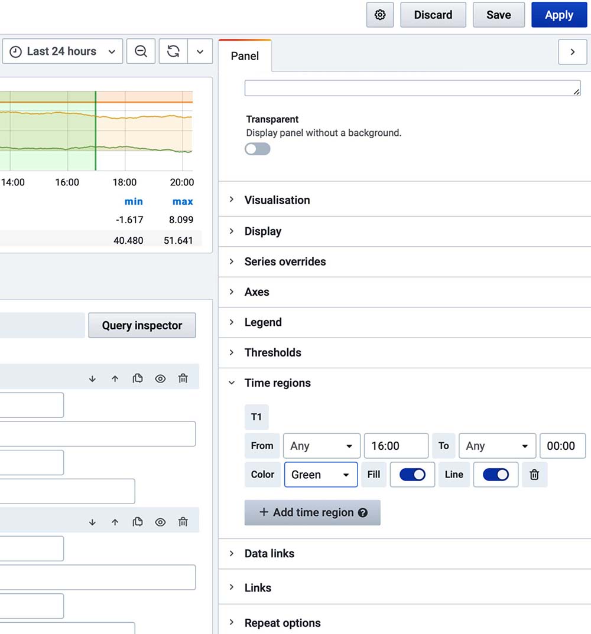Refresh the dashboard with the refresh icon

click(x=173, y=51)
